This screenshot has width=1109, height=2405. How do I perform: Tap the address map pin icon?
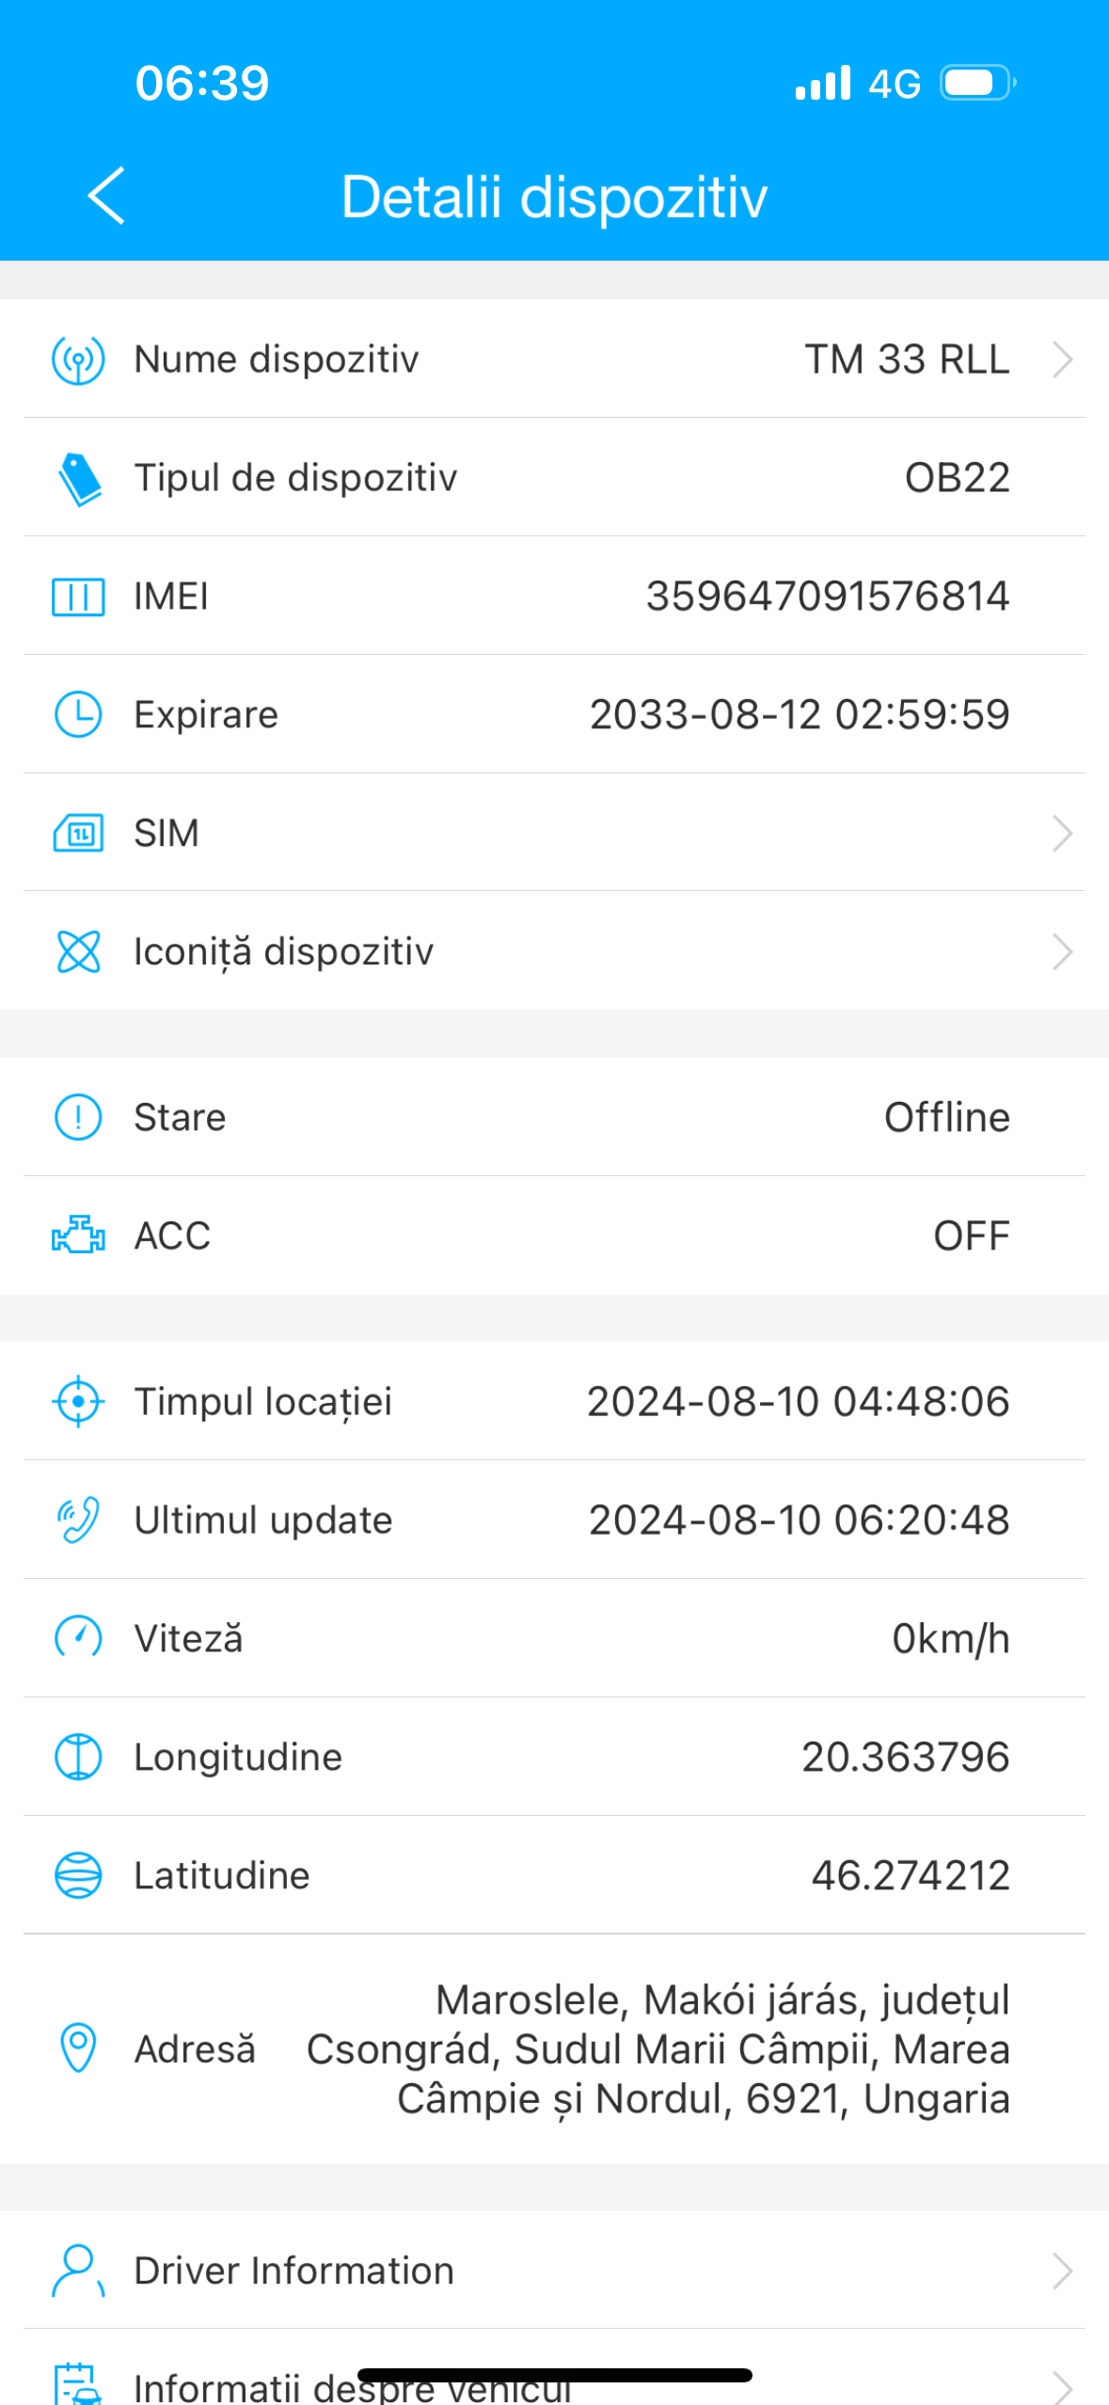pyautogui.click(x=78, y=2047)
